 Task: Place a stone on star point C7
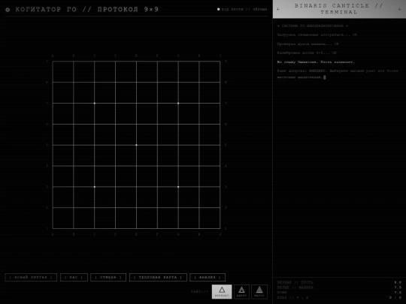[95, 103]
